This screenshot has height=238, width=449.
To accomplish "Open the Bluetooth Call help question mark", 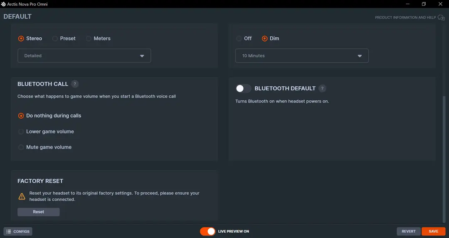I will [x=75, y=84].
